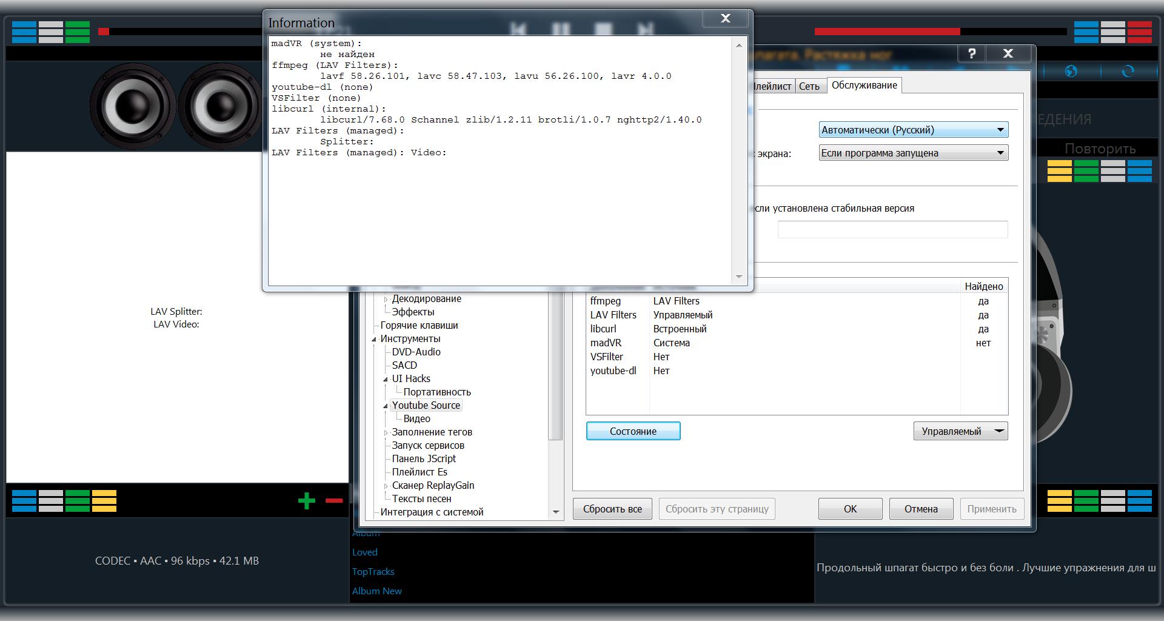The image size is (1164, 621).
Task: Click the red volume bar top right
Action: [887, 32]
